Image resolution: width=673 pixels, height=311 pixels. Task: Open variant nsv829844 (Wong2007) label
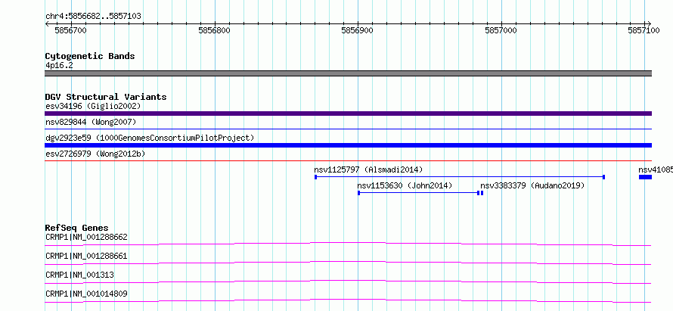click(91, 122)
